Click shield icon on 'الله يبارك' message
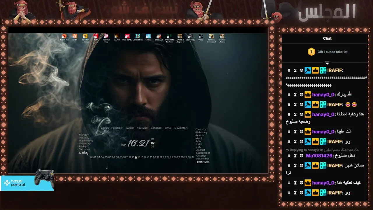The image size is (373, 210). (301, 95)
